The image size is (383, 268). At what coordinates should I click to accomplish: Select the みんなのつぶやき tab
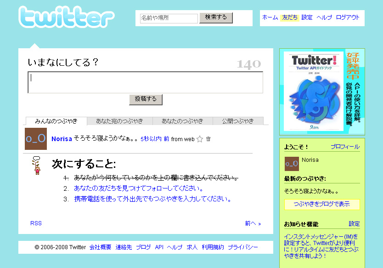click(x=56, y=121)
